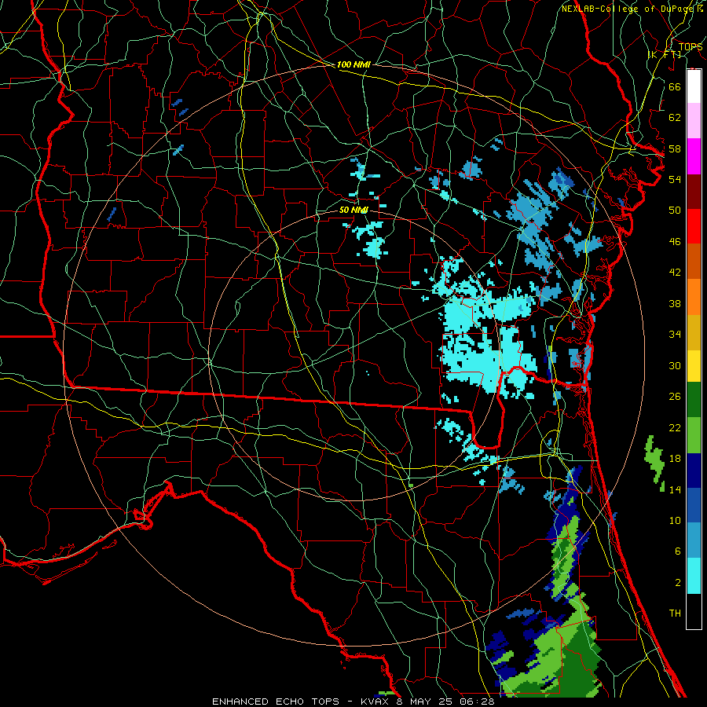Click the '50' legend value
This screenshot has width=707, height=707.
point(675,211)
